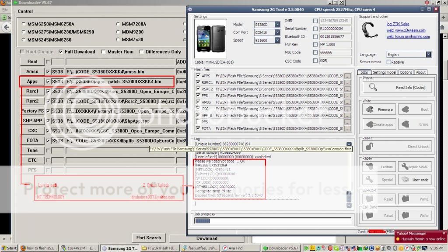Click the EEPROM Write folder icon
Screen dimensions: 448x252
(405, 199)
